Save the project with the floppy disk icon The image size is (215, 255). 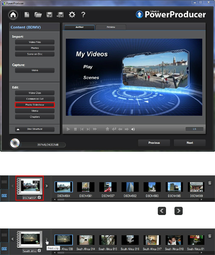pos(49,15)
